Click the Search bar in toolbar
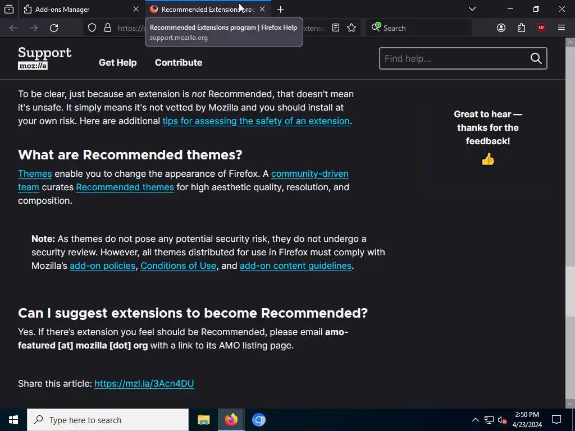This screenshot has width=575, height=431. [419, 28]
